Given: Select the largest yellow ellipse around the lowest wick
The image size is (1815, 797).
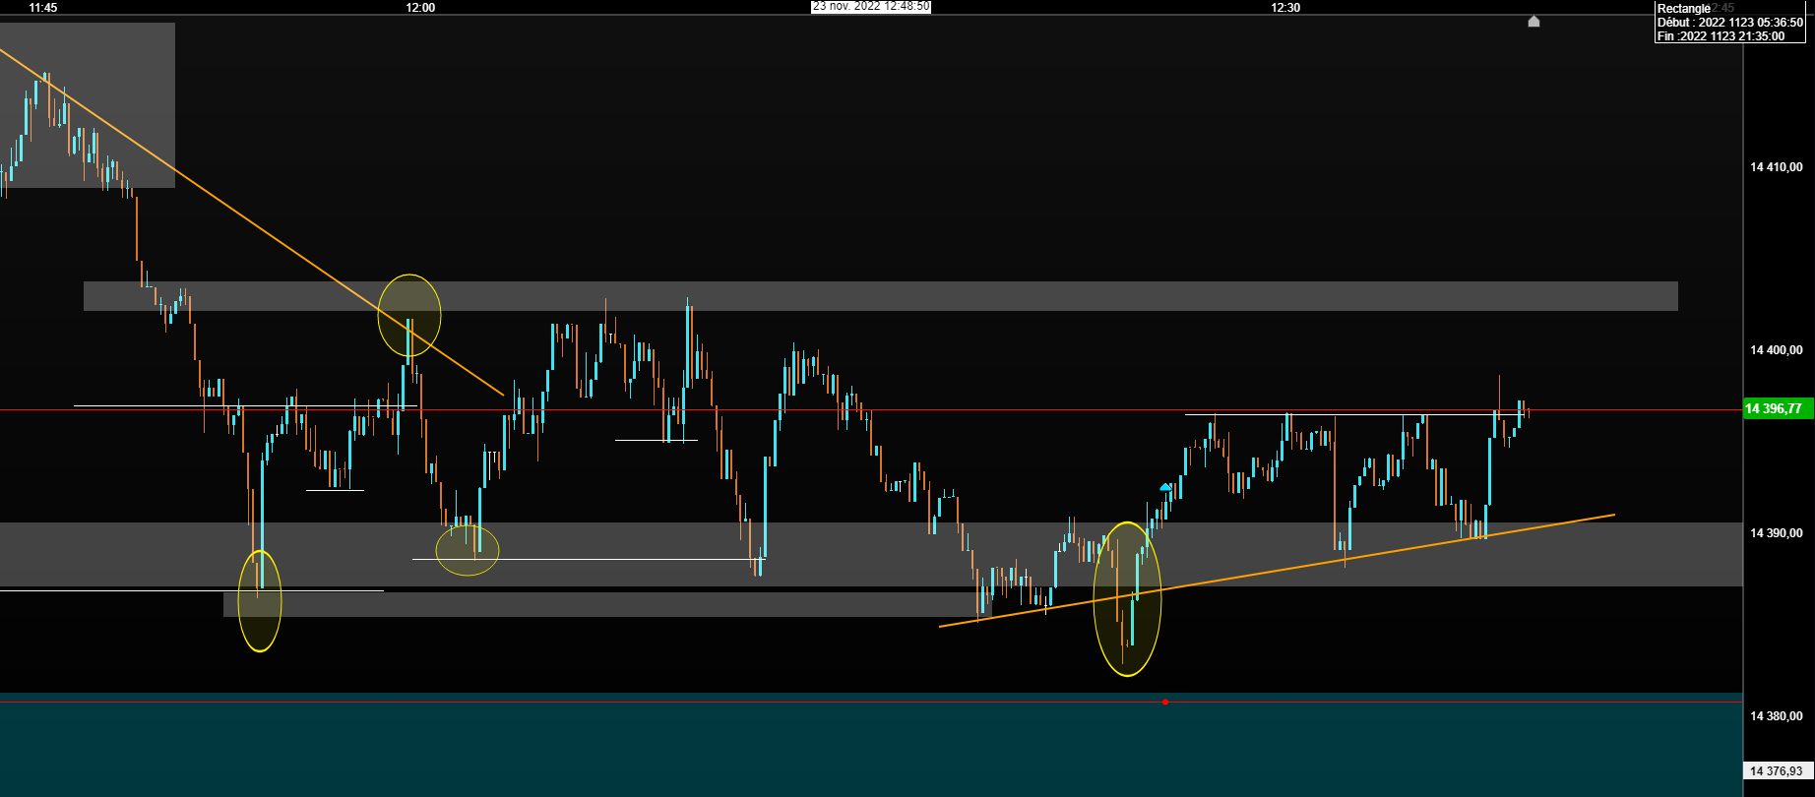Looking at the screenshot, I should click(x=1128, y=599).
